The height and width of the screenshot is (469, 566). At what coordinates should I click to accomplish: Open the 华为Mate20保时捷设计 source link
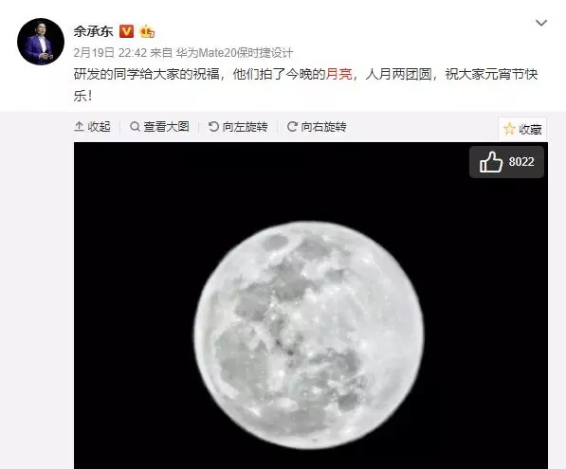pos(234,53)
